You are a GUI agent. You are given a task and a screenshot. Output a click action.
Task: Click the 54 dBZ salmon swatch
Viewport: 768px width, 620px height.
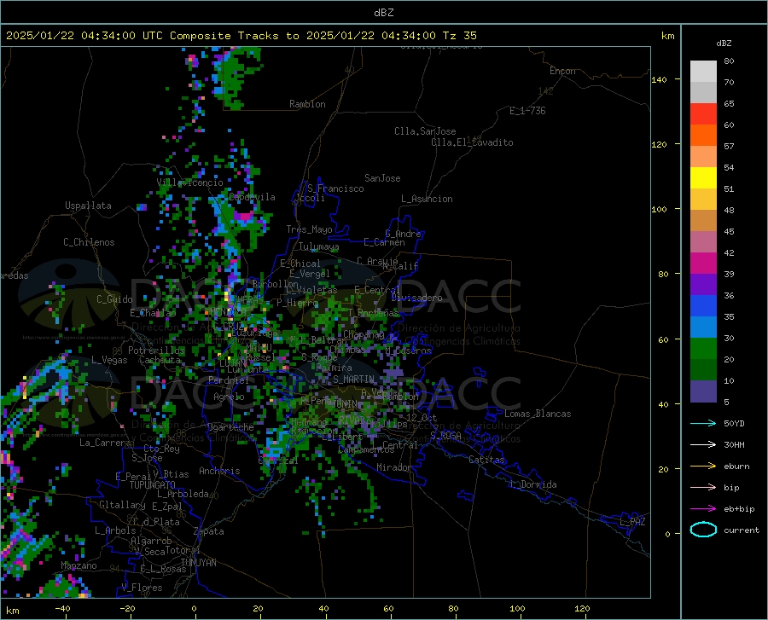click(703, 157)
